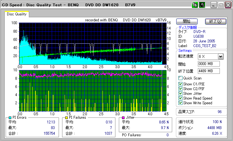Viewport: 233px width, 141px height.
Task: Open the 6 X transfer speed dropdown
Action: 220,56
